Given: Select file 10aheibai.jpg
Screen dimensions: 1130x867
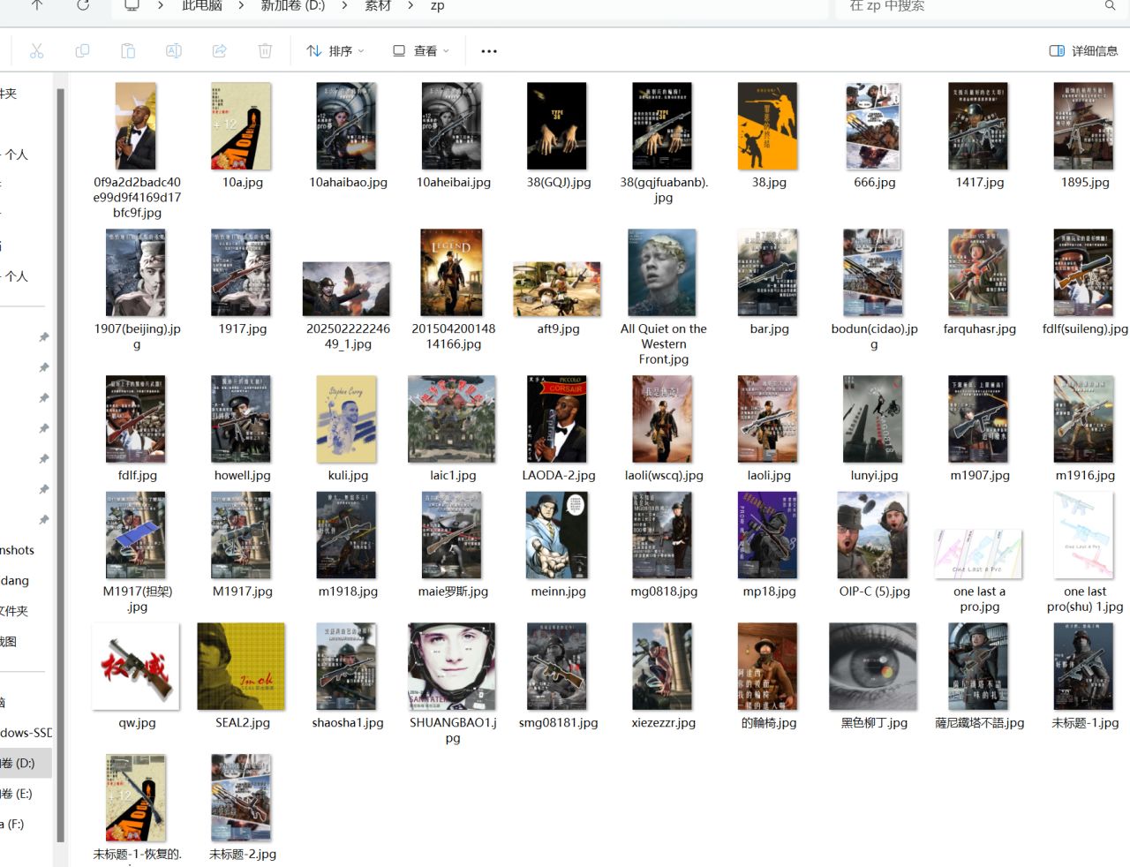Looking at the screenshot, I should click(453, 137).
